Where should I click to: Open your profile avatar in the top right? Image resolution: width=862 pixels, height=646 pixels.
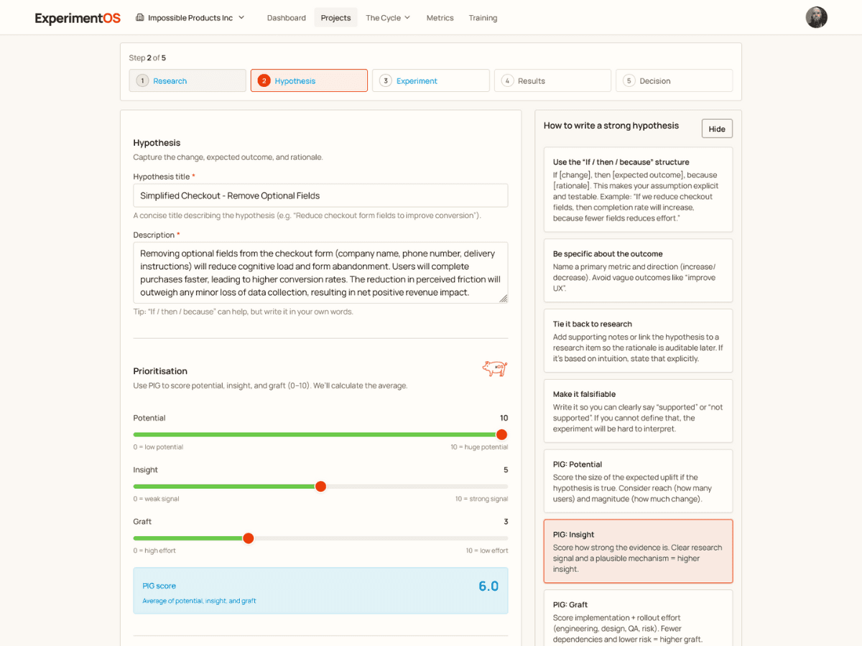817,17
